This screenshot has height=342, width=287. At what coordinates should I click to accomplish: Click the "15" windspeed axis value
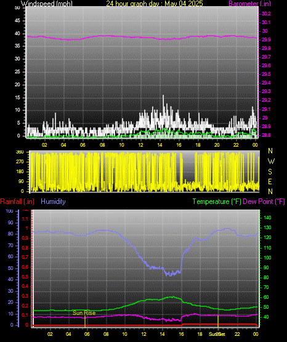[x=17, y=97]
